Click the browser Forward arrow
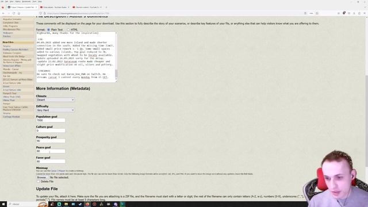The height and width of the screenshot is (207, 368). tap(9, 13)
